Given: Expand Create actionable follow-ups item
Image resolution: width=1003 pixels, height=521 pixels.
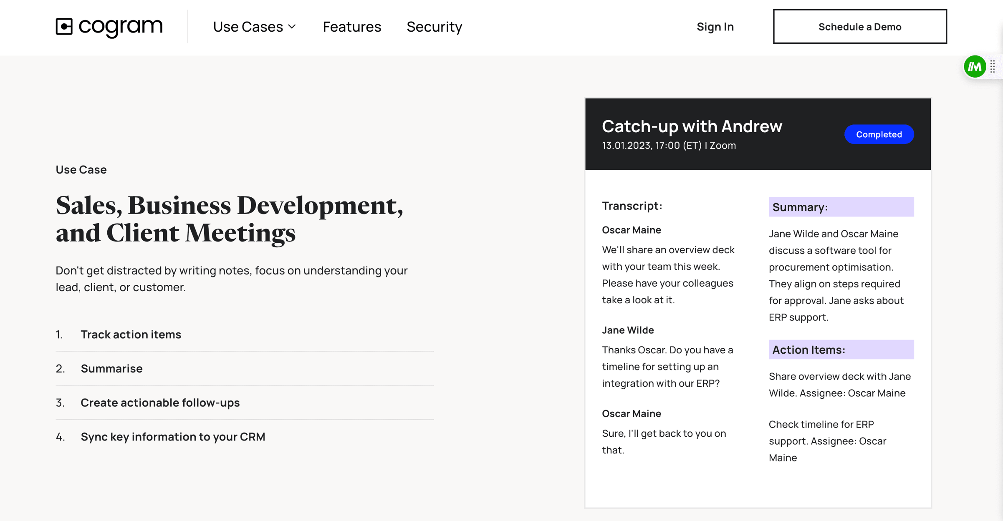Looking at the screenshot, I should point(160,403).
